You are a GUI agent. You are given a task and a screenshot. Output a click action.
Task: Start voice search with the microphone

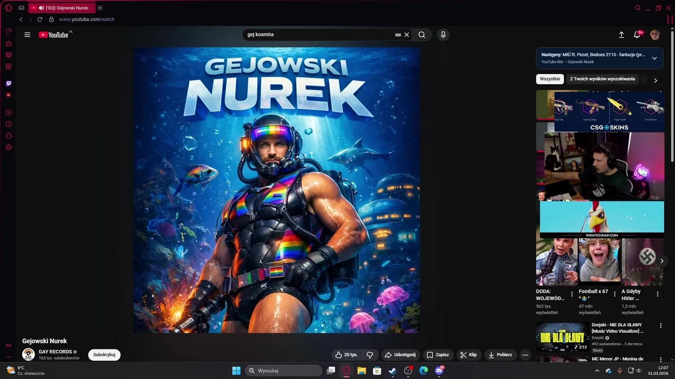[x=443, y=35]
